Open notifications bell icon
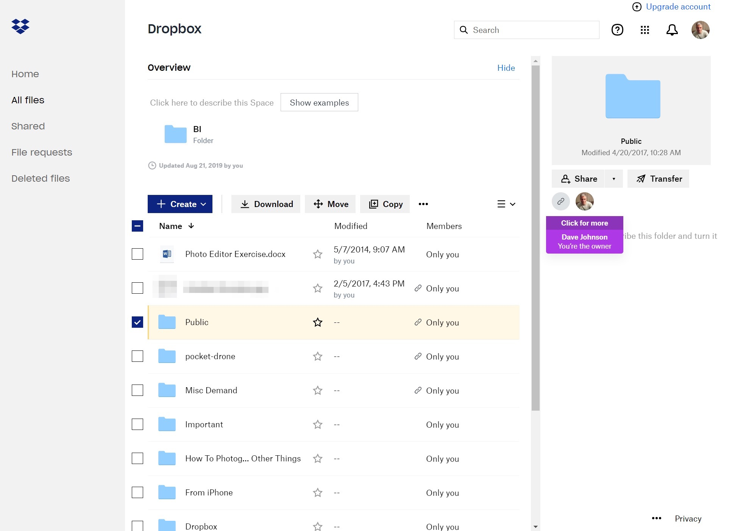The height and width of the screenshot is (531, 732). [x=672, y=30]
